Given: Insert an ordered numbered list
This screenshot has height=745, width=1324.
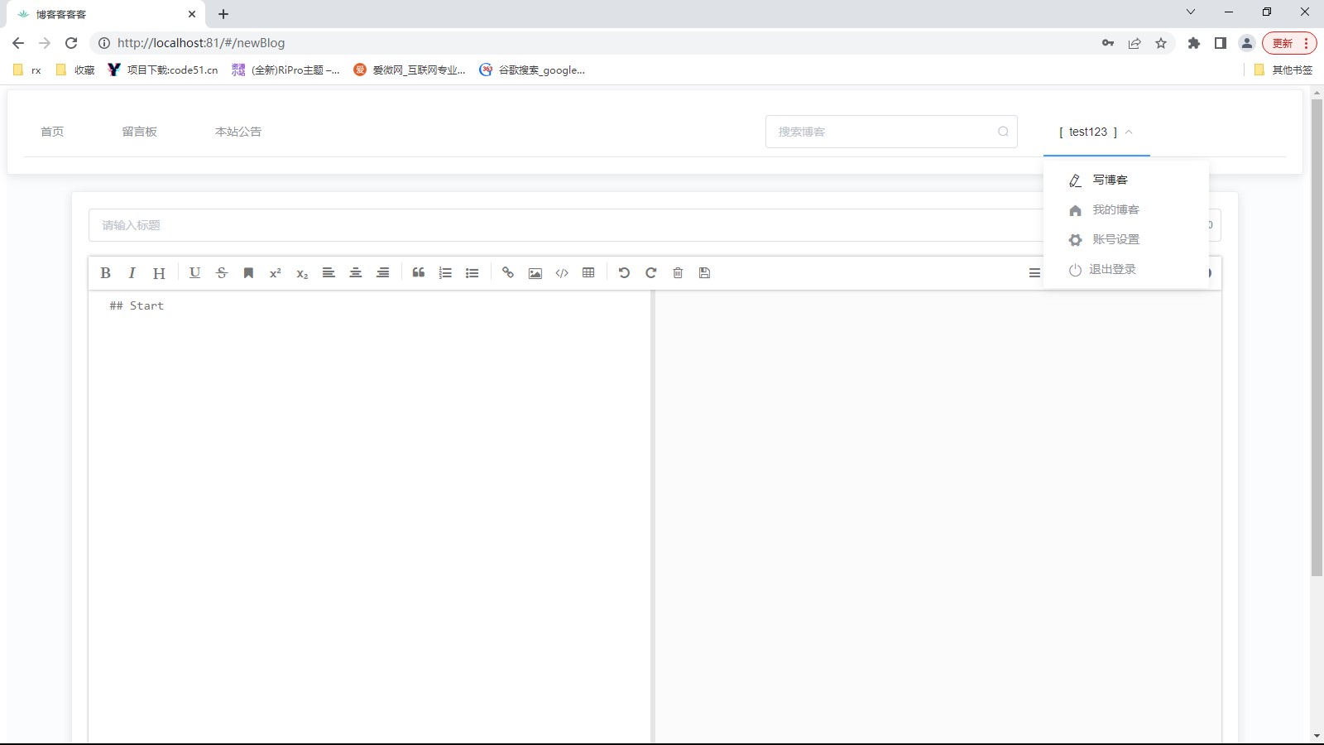Looking at the screenshot, I should [445, 273].
